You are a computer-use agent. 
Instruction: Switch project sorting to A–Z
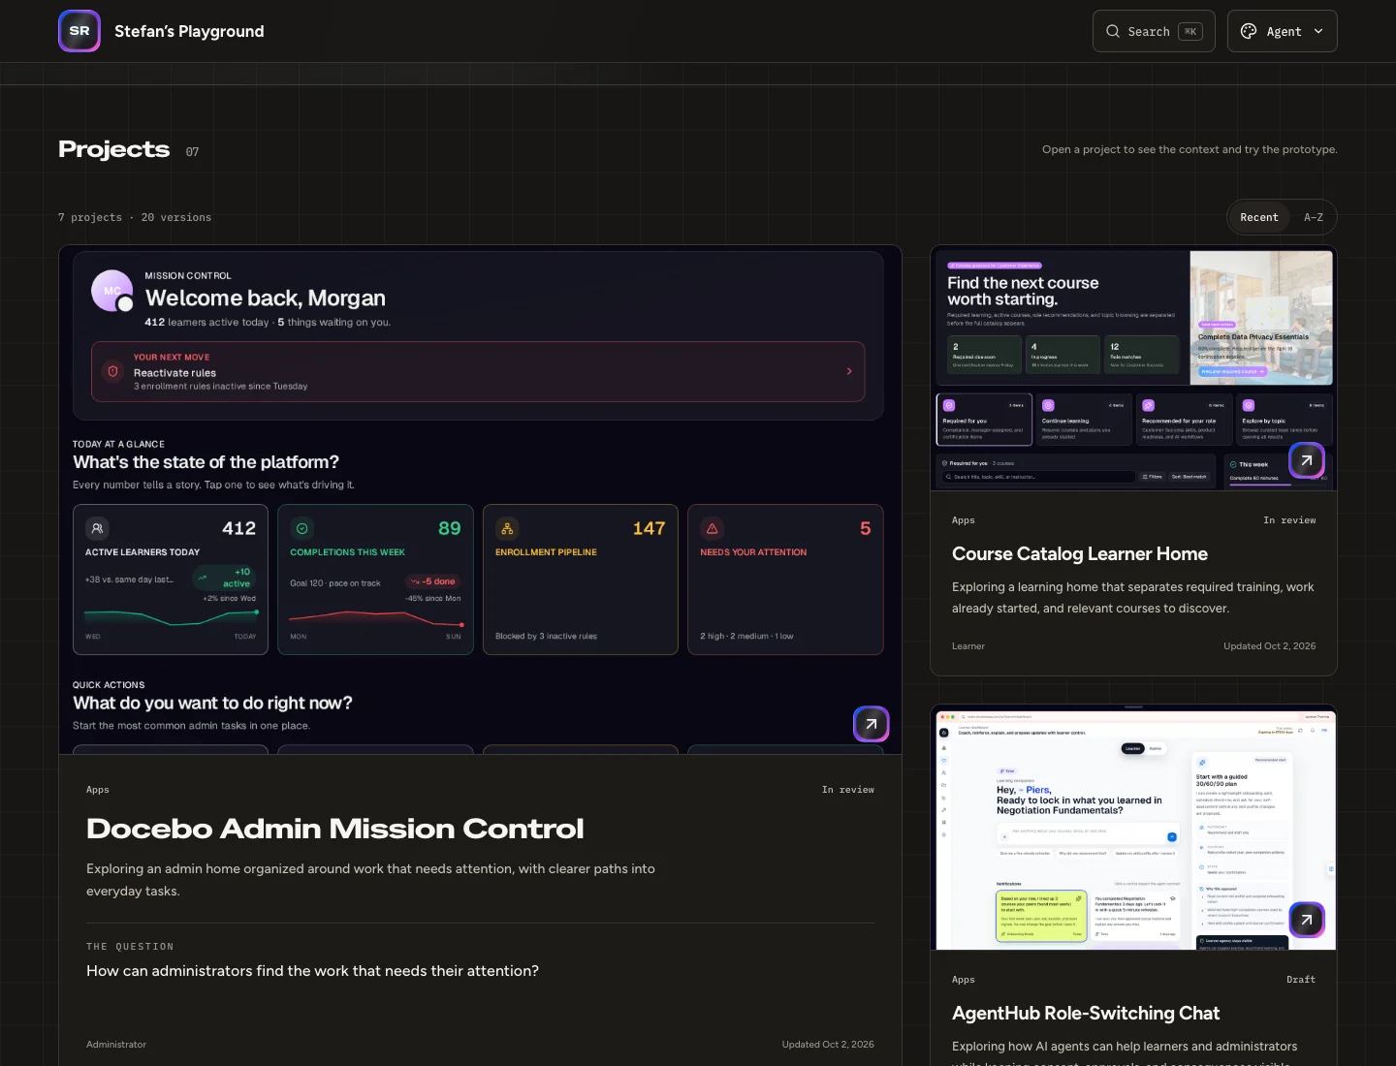coord(1313,217)
